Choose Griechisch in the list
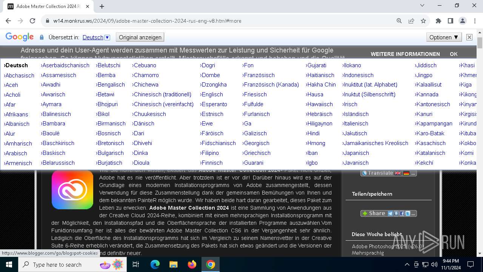This screenshot has height=272, width=483. pos(256,153)
